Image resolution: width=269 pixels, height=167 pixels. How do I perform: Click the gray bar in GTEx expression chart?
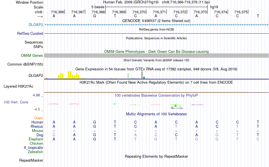(142, 75)
